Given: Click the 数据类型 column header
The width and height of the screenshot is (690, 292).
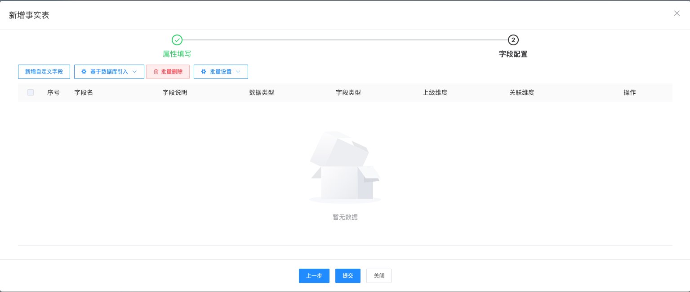Looking at the screenshot, I should pyautogui.click(x=262, y=92).
